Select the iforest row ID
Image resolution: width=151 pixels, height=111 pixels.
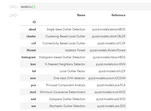tap(31, 50)
